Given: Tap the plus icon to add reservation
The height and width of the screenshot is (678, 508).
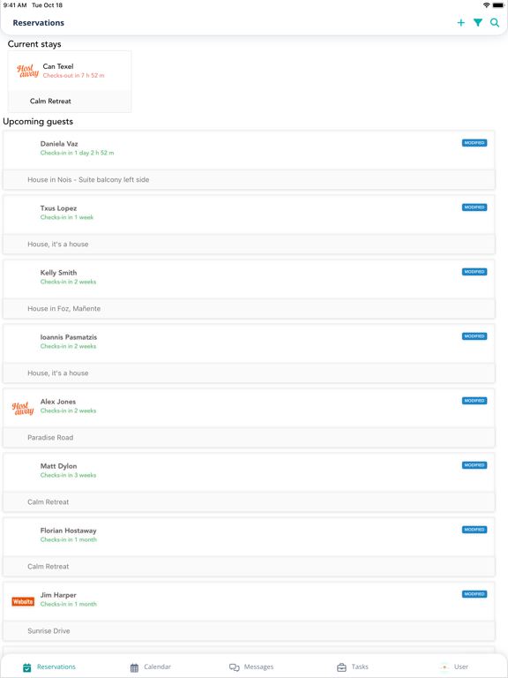Looking at the screenshot, I should tap(461, 23).
